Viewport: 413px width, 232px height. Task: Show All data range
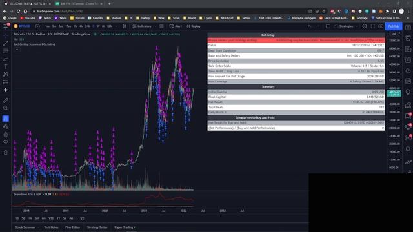coord(71,218)
